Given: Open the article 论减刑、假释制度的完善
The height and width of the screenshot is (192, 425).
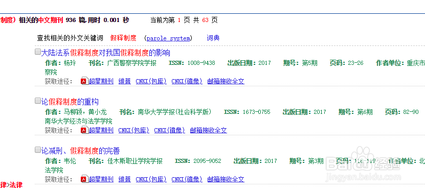Looking at the screenshot, I should (x=80, y=151).
